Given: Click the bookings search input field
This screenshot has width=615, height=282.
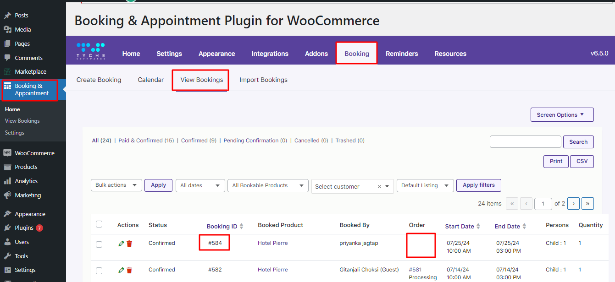Looking at the screenshot, I should click(x=526, y=142).
